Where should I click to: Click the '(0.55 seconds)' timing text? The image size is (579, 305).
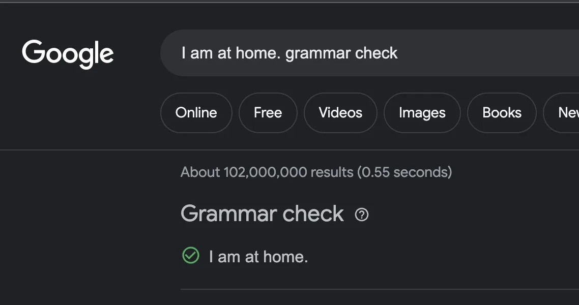click(x=404, y=172)
